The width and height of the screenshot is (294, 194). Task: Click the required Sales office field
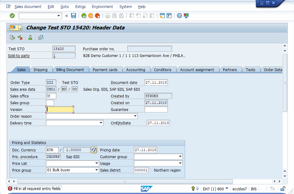51,96
